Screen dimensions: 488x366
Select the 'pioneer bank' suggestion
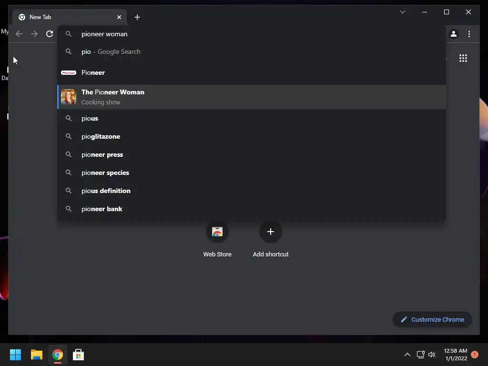point(252,209)
